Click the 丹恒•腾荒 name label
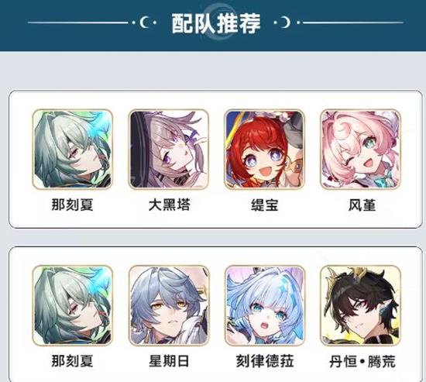426x382 pixels. 362,361
